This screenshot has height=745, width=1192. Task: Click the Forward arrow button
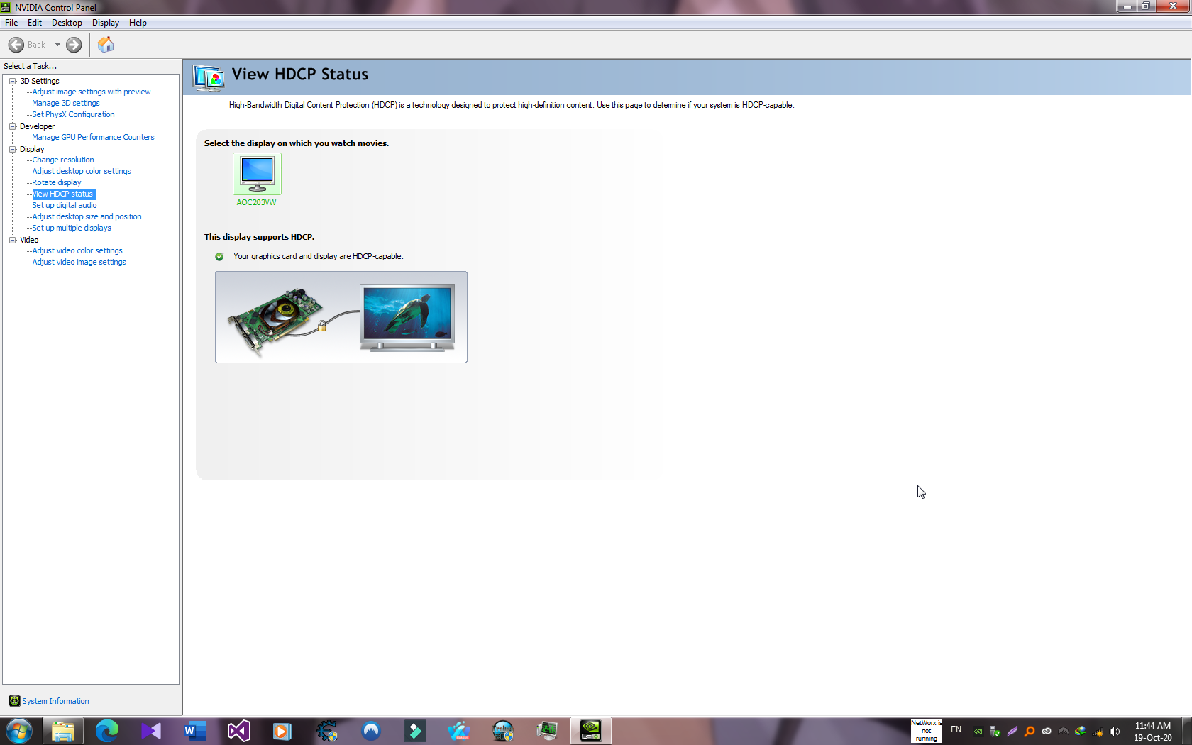[74, 45]
